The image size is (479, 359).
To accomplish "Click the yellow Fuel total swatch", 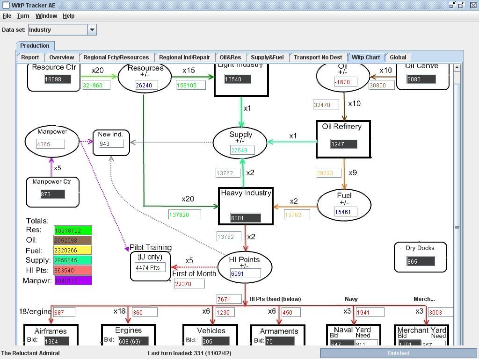I will [x=73, y=251].
